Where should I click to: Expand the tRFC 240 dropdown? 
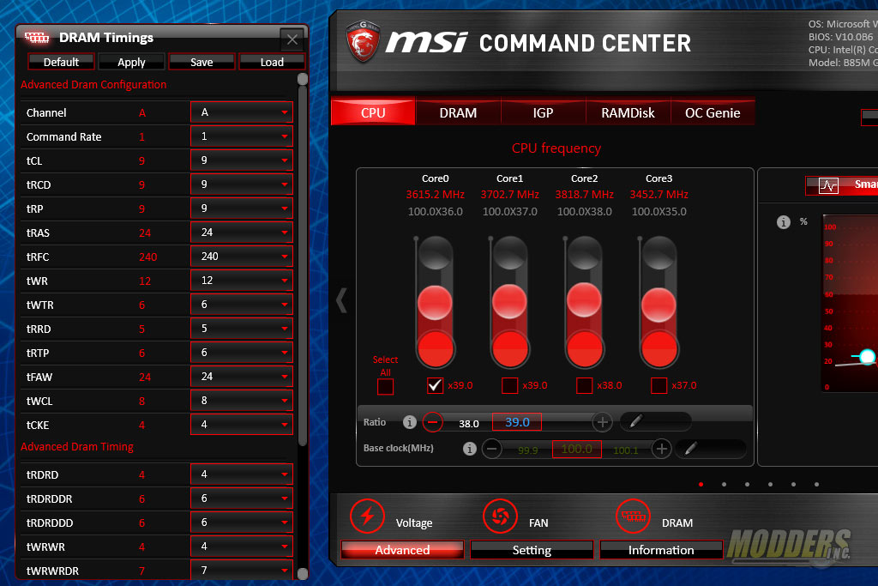click(241, 256)
